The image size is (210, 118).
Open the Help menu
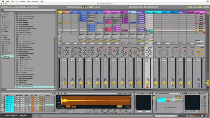point(42,1)
